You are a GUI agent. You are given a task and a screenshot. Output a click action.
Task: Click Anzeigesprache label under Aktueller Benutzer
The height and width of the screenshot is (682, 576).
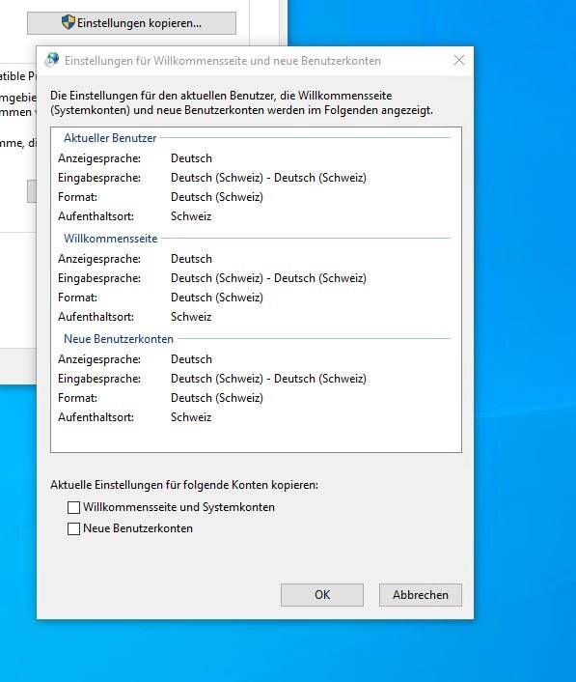pyautogui.click(x=99, y=158)
